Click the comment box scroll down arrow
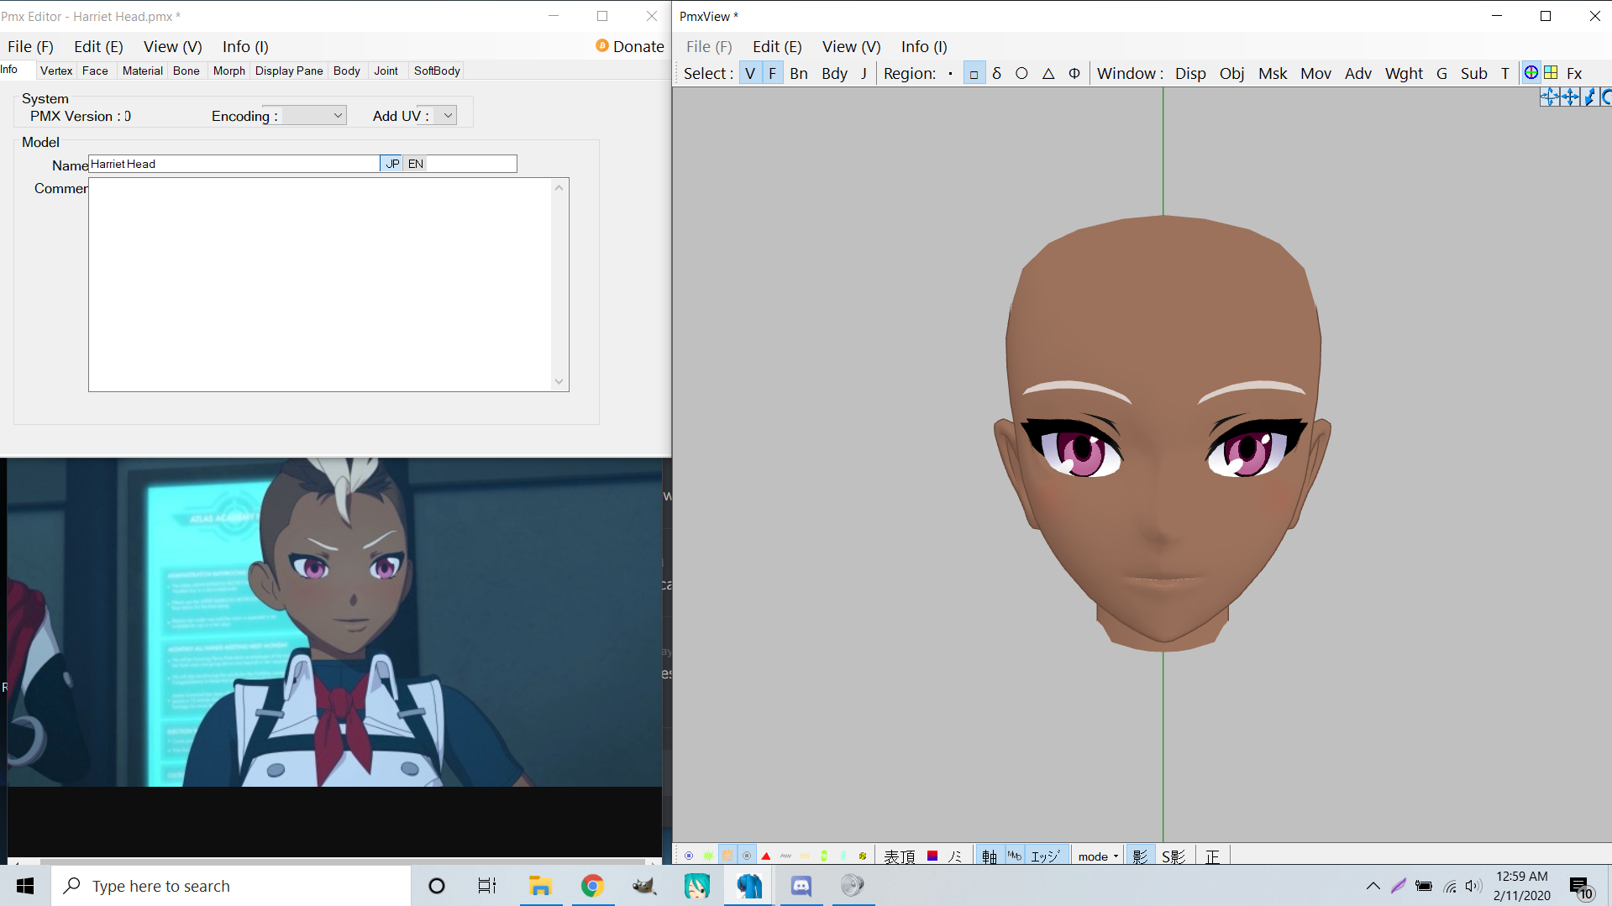The image size is (1612, 906). [x=559, y=382]
